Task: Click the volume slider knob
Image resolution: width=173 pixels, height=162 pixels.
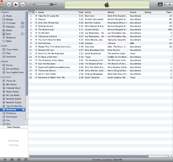Action: (x=49, y=5)
